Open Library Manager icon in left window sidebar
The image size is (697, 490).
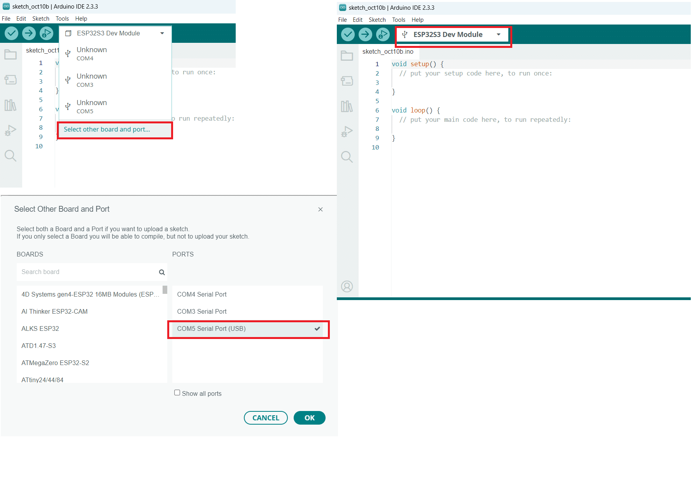pyautogui.click(x=11, y=105)
